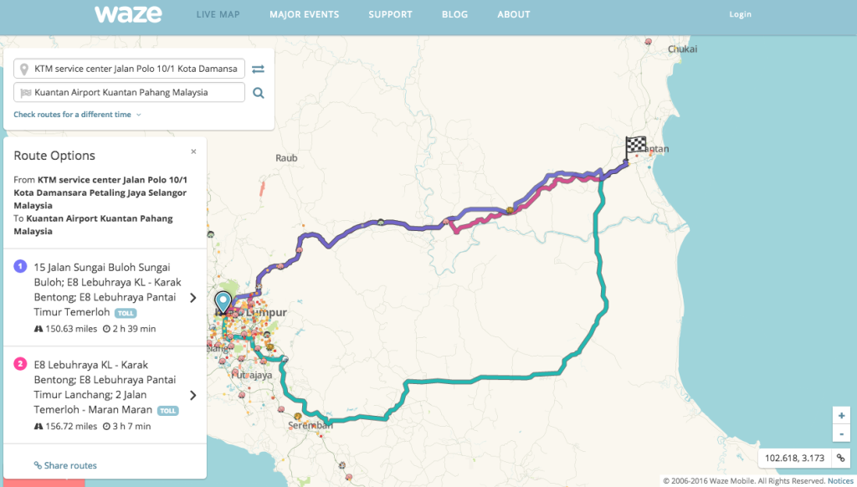Image resolution: width=857 pixels, height=487 pixels.
Task: Expand route 2 details chevron
Action: [x=193, y=395]
